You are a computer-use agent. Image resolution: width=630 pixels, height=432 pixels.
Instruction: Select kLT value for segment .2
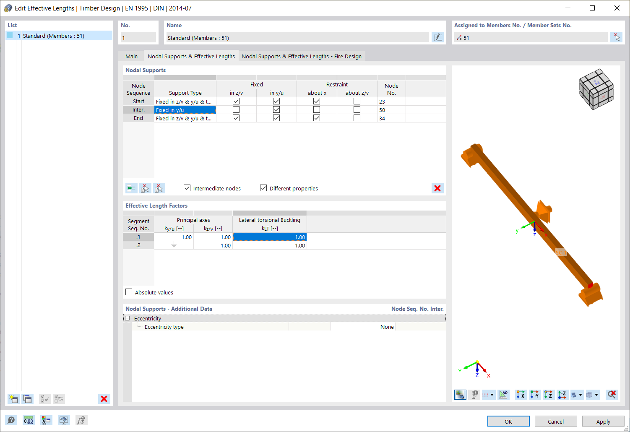point(270,245)
